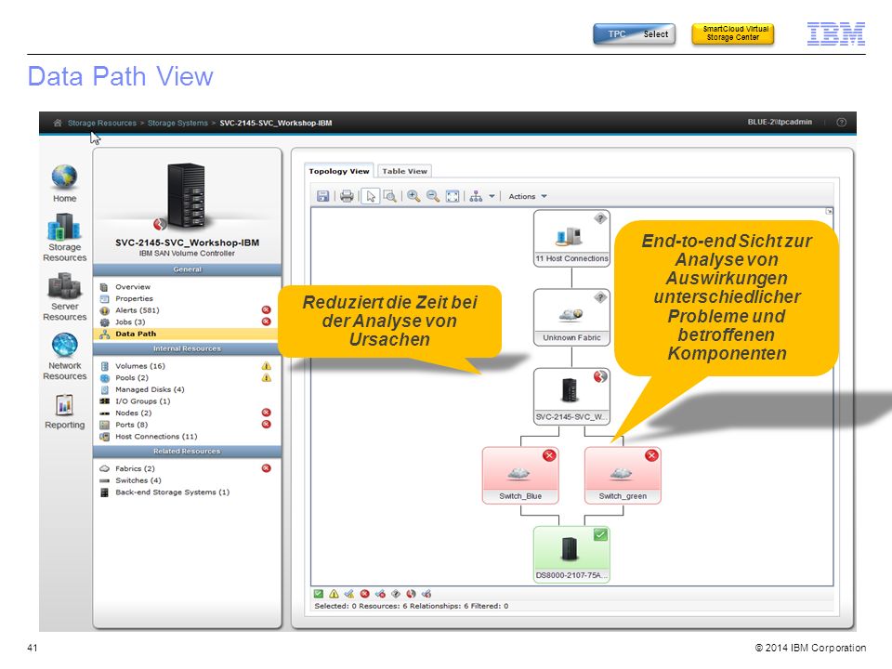
Task: Click the warning icon beside Volumes
Action: 267,366
